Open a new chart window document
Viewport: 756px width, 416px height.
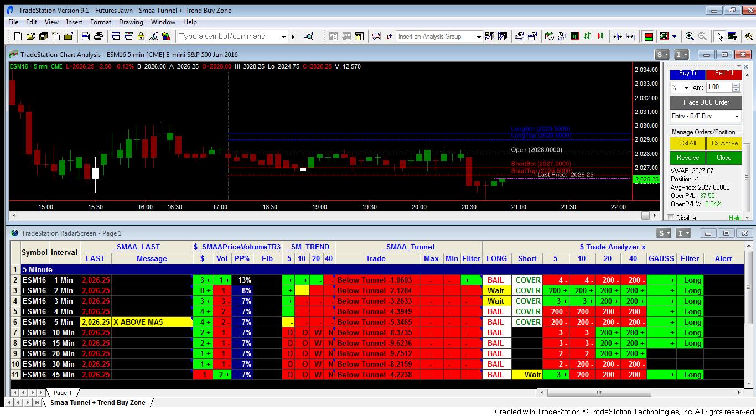tap(18, 36)
